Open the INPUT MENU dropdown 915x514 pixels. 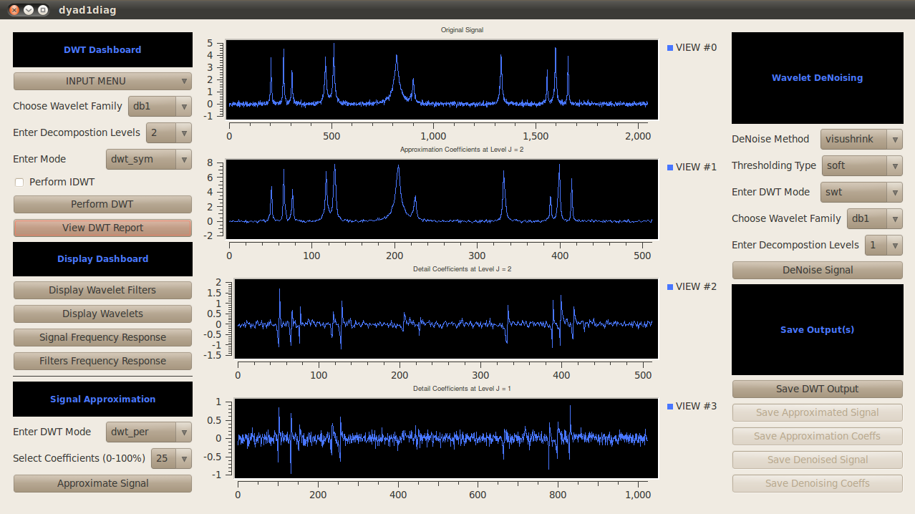[x=102, y=82]
